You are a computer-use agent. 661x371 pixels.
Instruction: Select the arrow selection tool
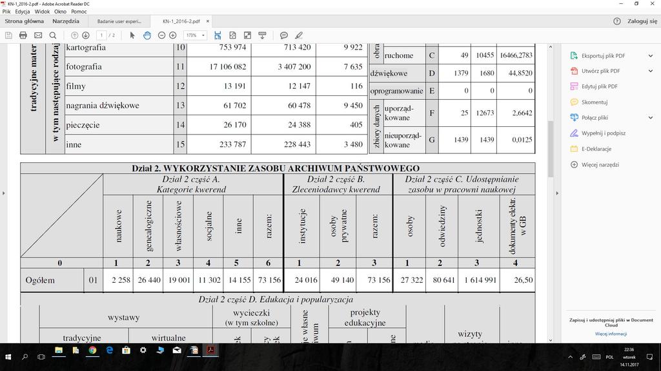point(132,35)
